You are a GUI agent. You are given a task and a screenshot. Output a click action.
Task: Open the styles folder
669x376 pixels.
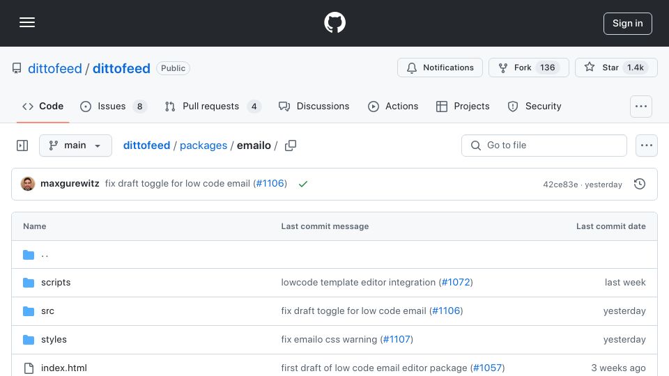(x=54, y=339)
